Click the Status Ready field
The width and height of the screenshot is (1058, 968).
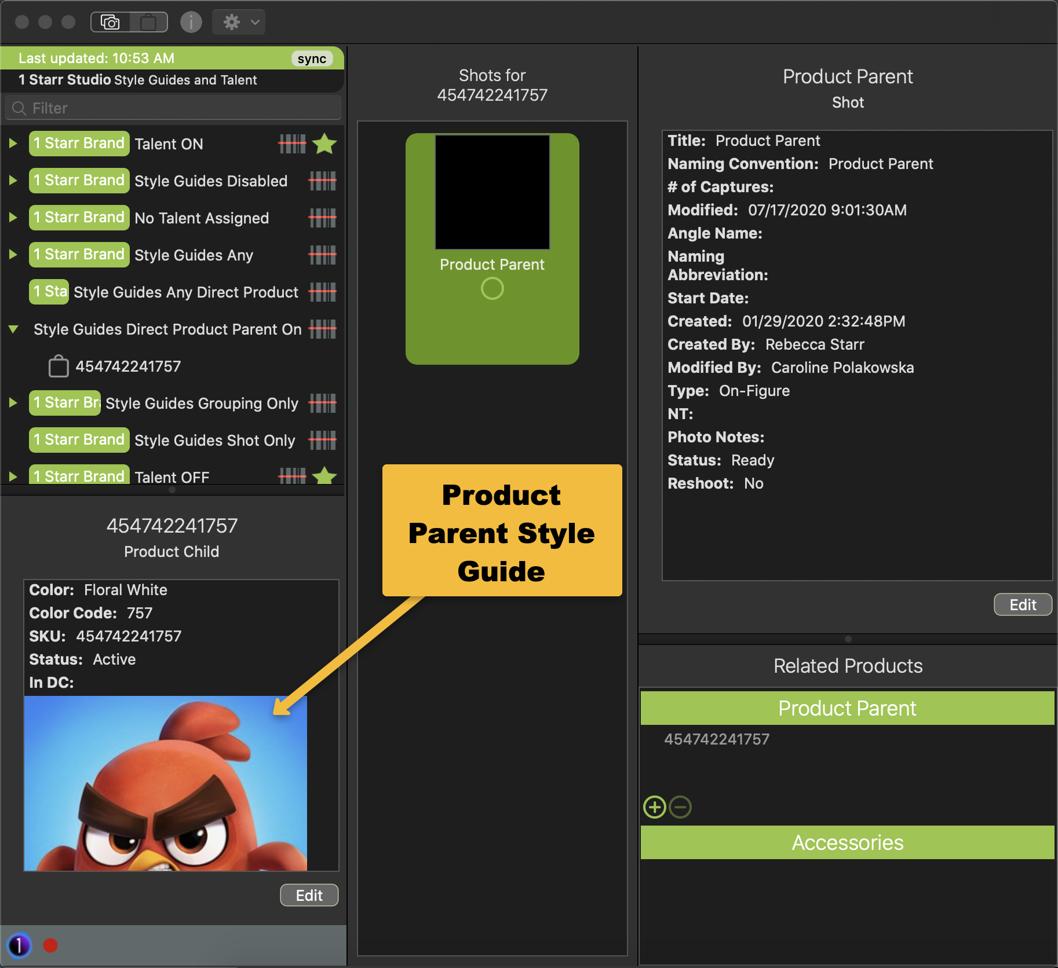pos(721,460)
